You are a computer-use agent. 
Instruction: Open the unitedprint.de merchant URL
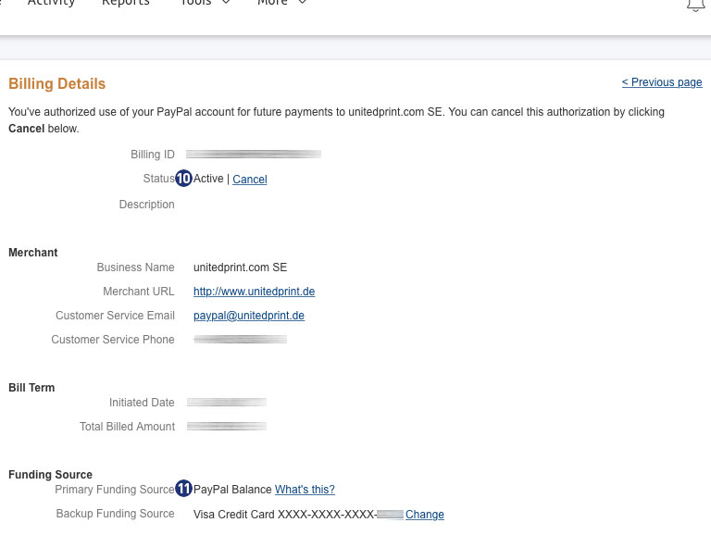tap(254, 292)
